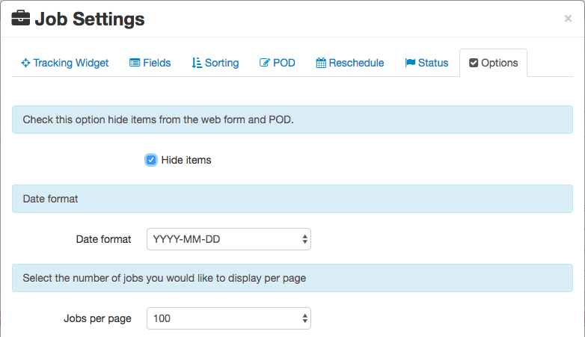Screen dimensions: 585x337
Task: Click the POD edit pencil icon
Action: point(265,63)
